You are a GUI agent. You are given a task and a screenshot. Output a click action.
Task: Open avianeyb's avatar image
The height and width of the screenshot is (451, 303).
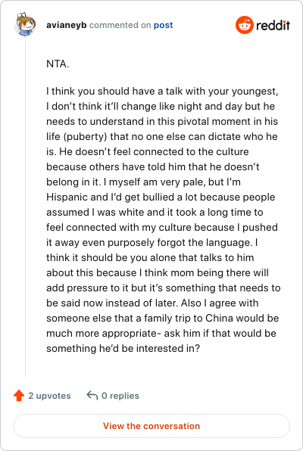25,24
